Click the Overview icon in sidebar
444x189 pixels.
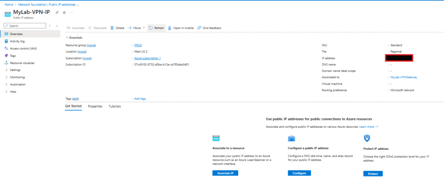click(x=6, y=34)
